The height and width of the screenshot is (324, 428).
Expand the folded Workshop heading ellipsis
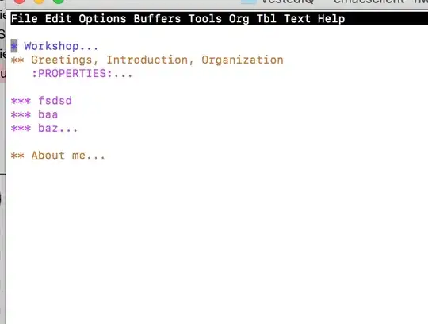(89, 48)
